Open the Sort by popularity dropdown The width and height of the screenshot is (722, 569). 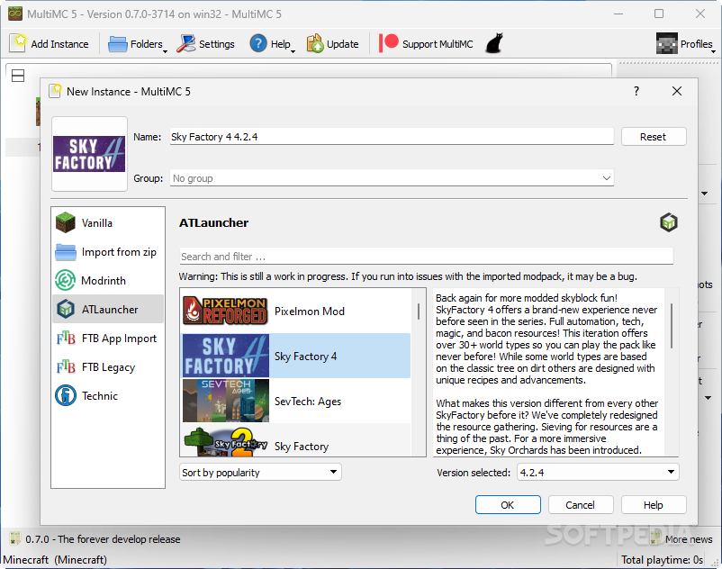coord(260,472)
